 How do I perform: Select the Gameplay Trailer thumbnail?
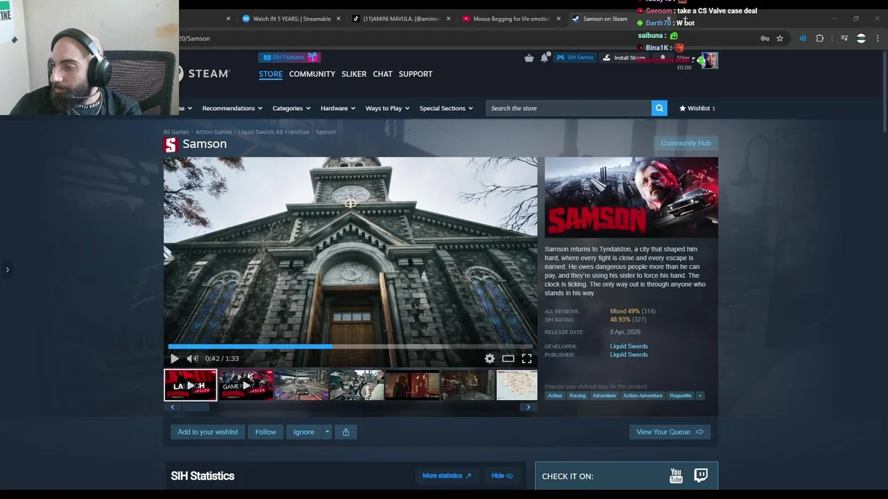[x=246, y=385]
